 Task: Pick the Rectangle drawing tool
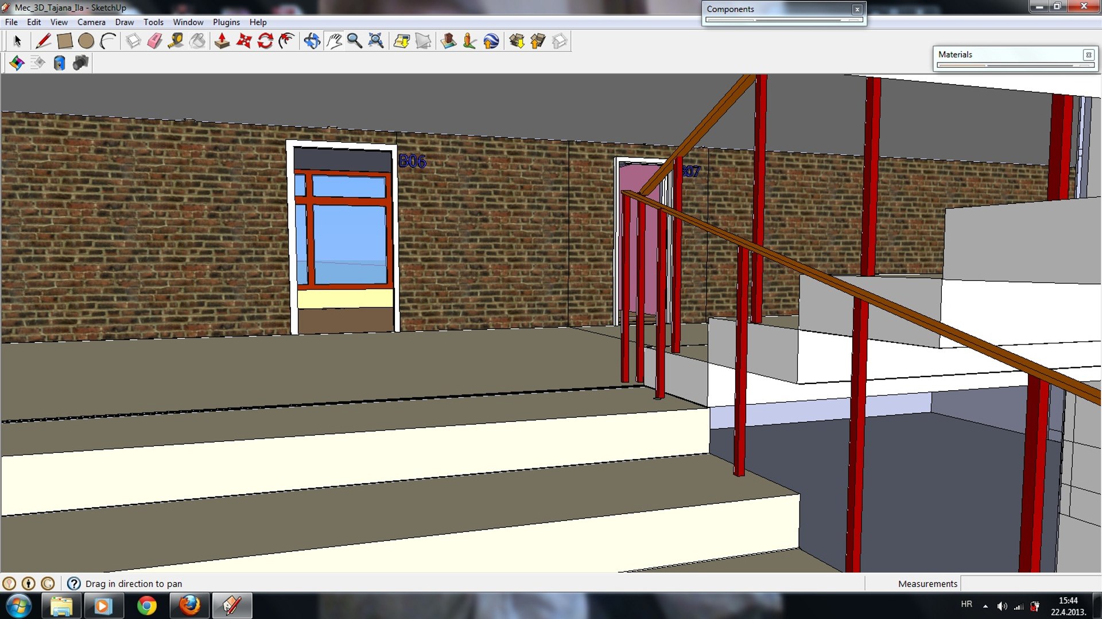(x=64, y=41)
